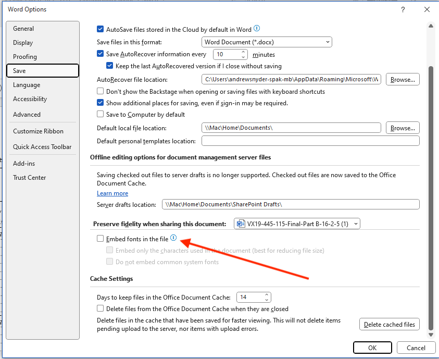Viewport: 439px width, 359px height.
Task: Click info icon next to Embed fonts
Action: pyautogui.click(x=173, y=238)
